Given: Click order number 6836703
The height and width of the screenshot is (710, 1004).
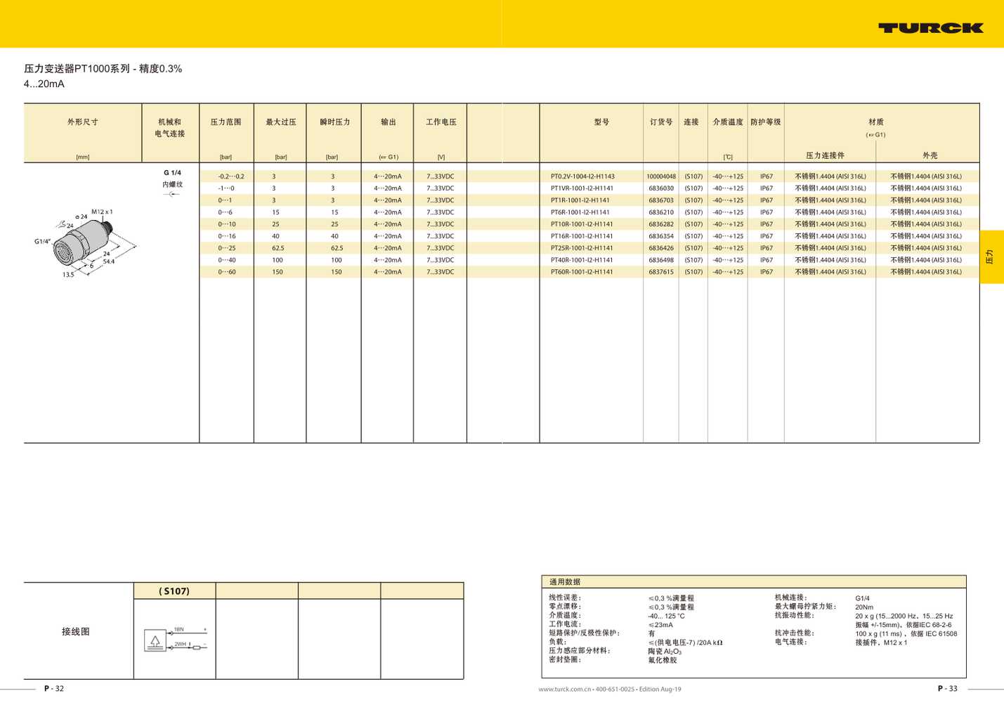Looking at the screenshot, I should pyautogui.click(x=661, y=200).
